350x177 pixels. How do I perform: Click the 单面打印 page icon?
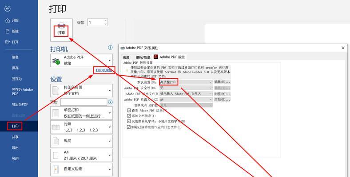[x=56, y=113]
